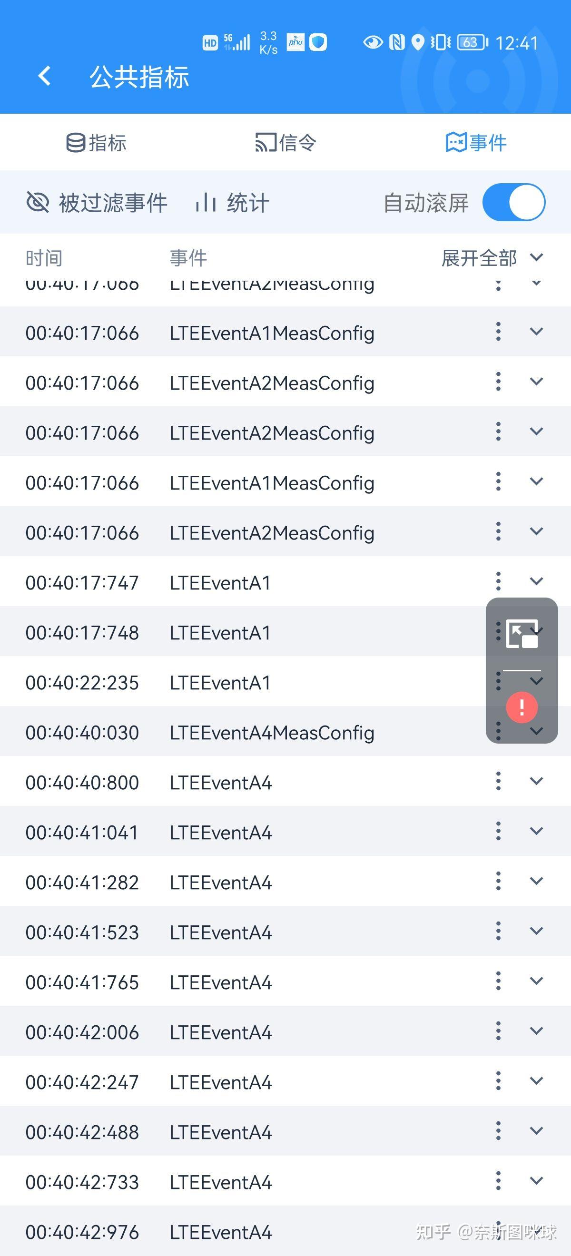Expand the 00:40:42:006 LTEEventA4 row
The width and height of the screenshot is (571, 1256).
click(536, 1031)
